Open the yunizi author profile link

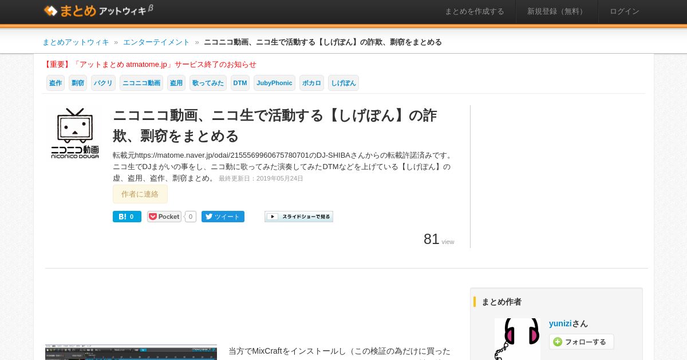[560, 323]
